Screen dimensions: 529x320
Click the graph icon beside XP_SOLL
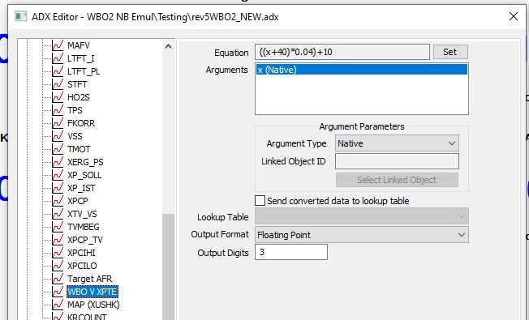(x=58, y=175)
